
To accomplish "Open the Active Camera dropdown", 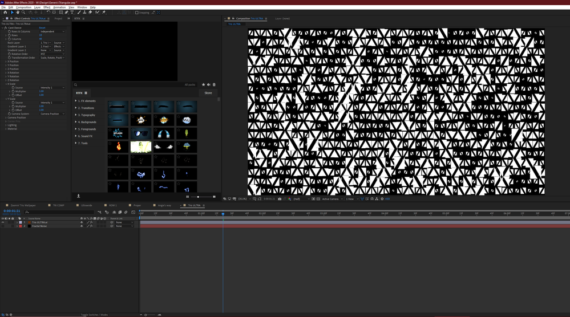I will point(332,199).
